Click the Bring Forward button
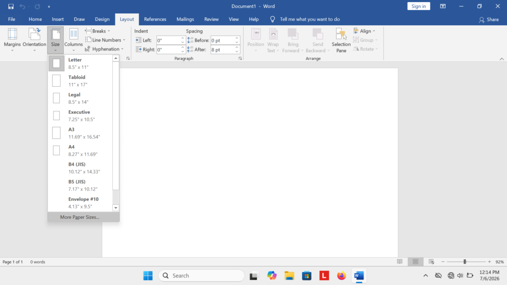 [293, 40]
